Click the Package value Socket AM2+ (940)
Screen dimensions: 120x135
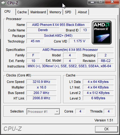tap(58, 35)
